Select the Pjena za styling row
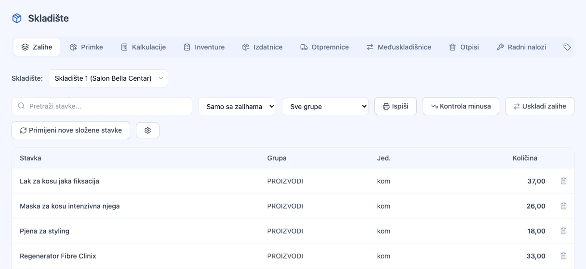The height and width of the screenshot is (269, 586). tap(293, 231)
